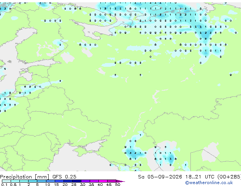Image resolution: width=241 pixels, height=186 pixels.
Task: Click the '[mm]' unit label
Action: (x=42, y=177)
